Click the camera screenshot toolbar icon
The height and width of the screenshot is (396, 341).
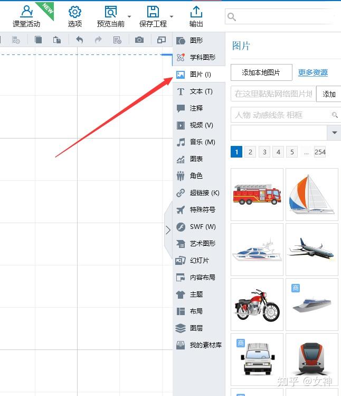point(139,40)
